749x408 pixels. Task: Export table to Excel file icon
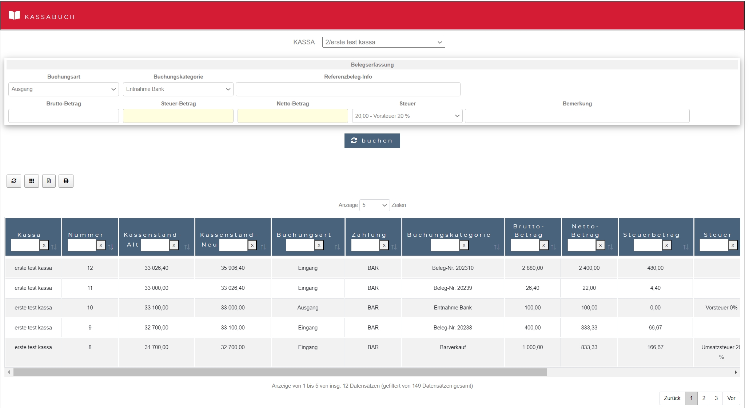click(49, 181)
